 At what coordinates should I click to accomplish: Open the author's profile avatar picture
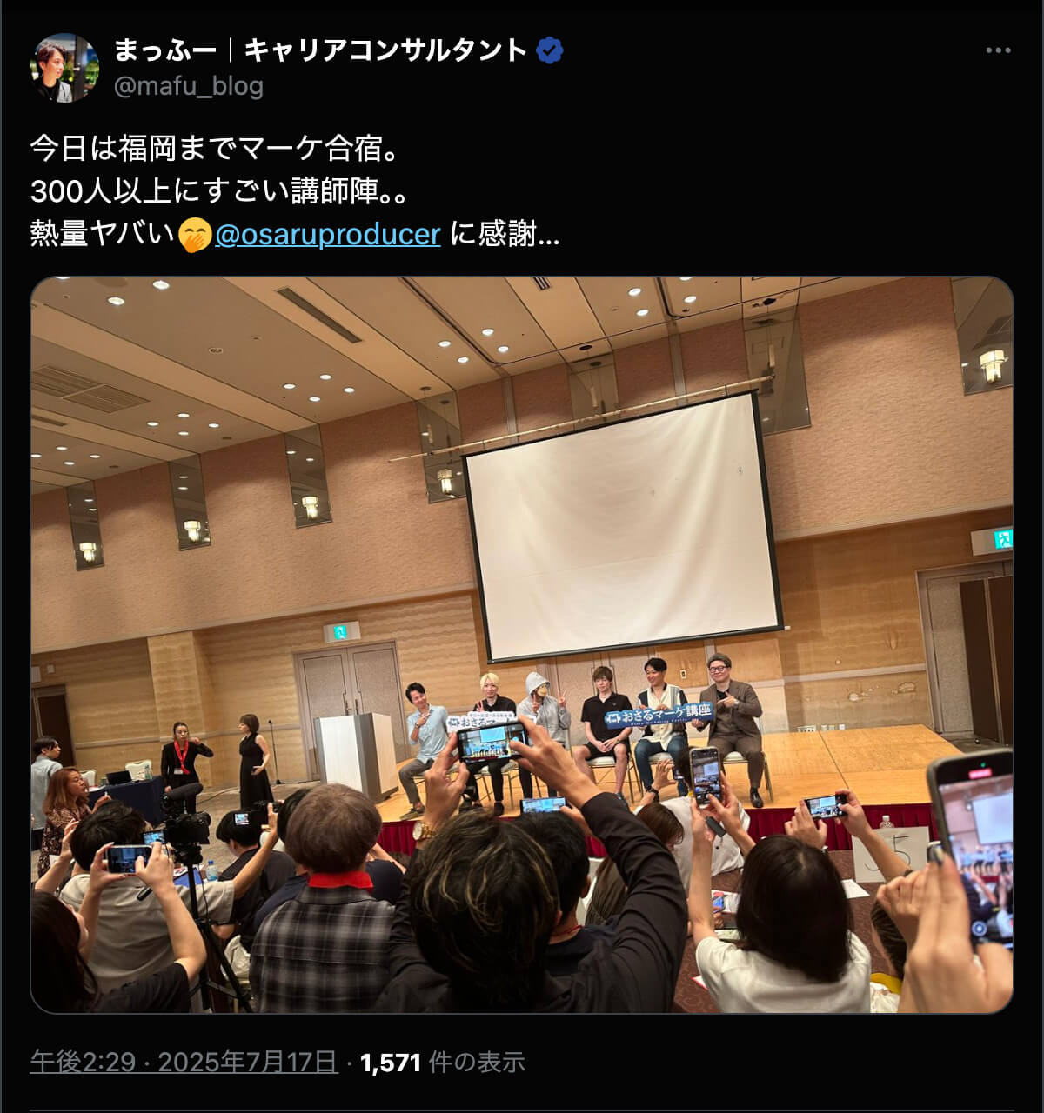(x=64, y=67)
